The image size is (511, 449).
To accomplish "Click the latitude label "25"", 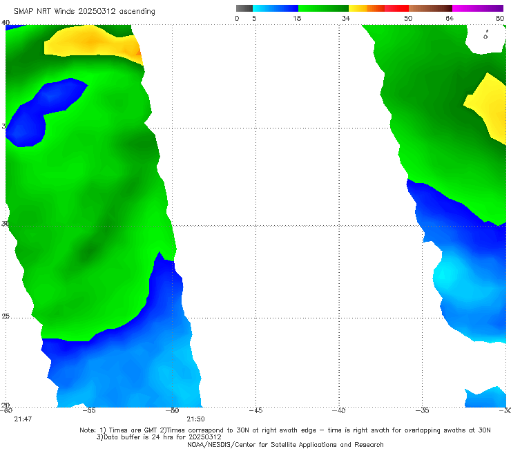I will click(6, 316).
